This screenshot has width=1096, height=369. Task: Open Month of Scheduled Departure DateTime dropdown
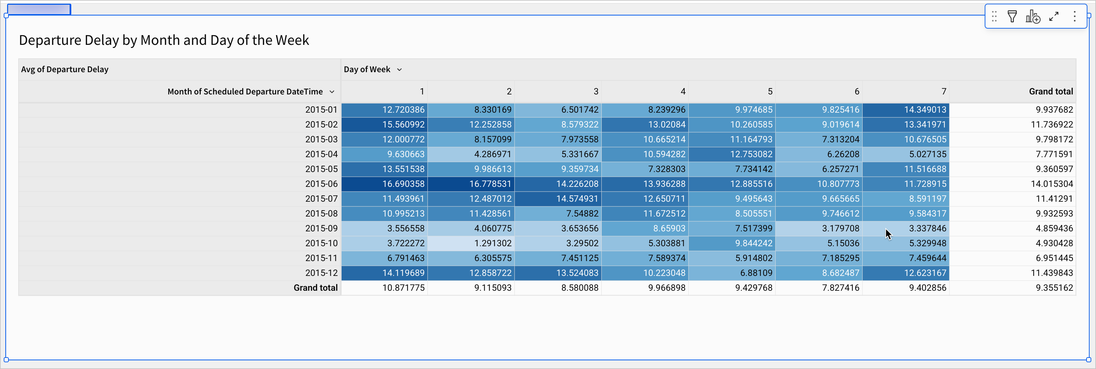[x=332, y=92]
